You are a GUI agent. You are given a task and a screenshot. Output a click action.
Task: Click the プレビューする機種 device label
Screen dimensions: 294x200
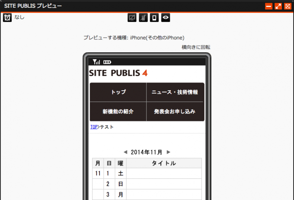point(134,38)
